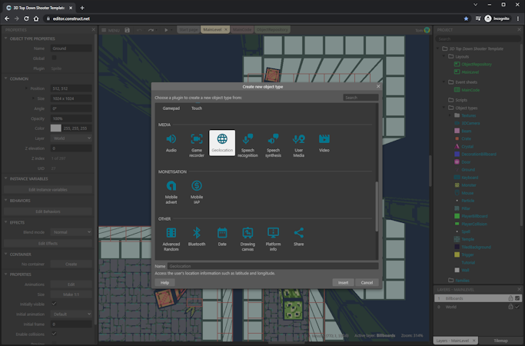
Task: Pick the Drawing canvas plugin
Action: [x=248, y=233]
